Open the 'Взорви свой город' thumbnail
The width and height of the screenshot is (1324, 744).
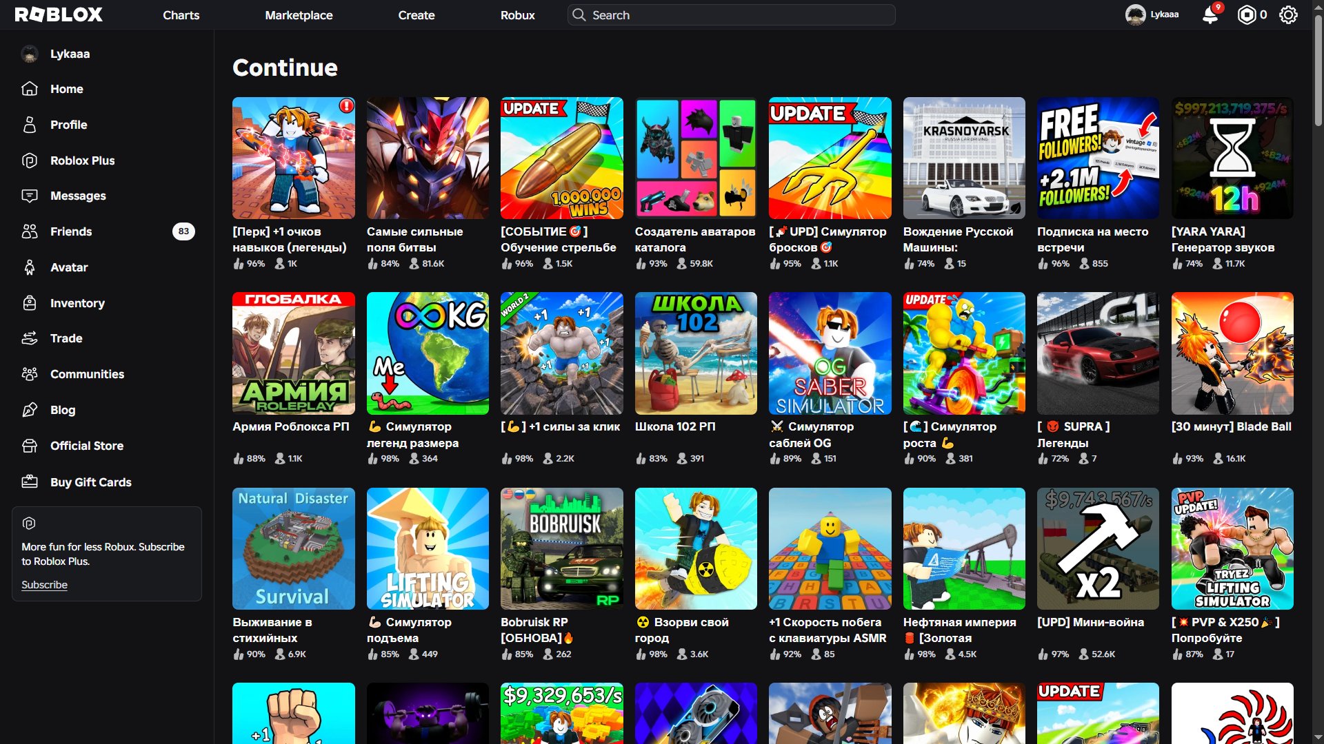coord(696,548)
